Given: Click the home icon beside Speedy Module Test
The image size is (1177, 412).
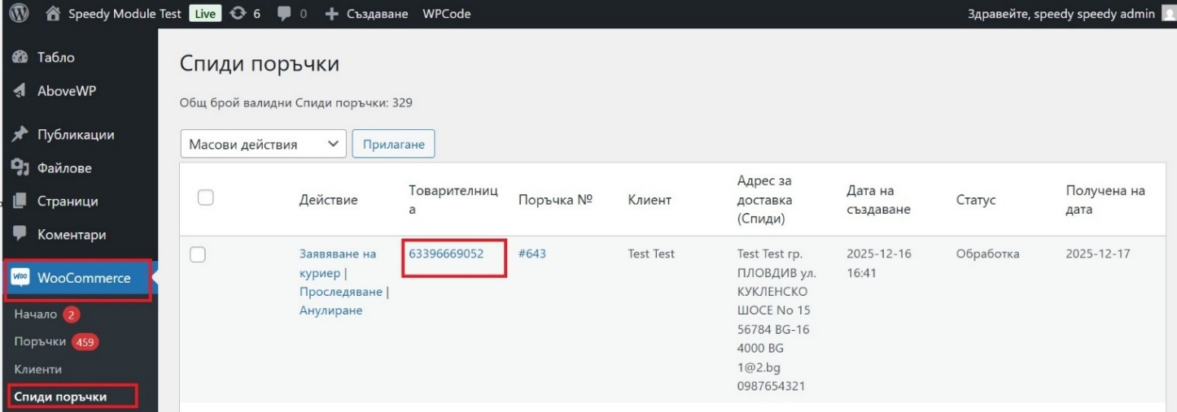Looking at the screenshot, I should (x=53, y=14).
